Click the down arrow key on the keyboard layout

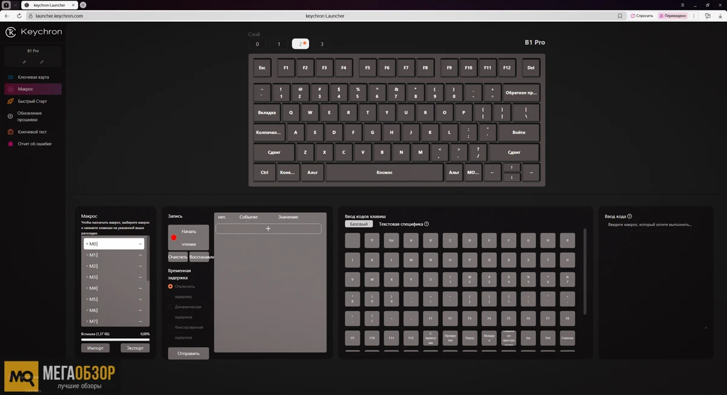click(511, 177)
